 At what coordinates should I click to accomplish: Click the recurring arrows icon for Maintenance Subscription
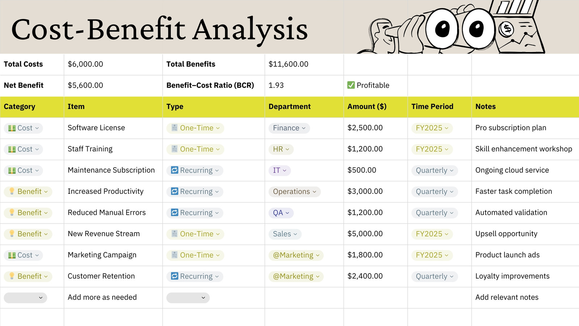(174, 170)
